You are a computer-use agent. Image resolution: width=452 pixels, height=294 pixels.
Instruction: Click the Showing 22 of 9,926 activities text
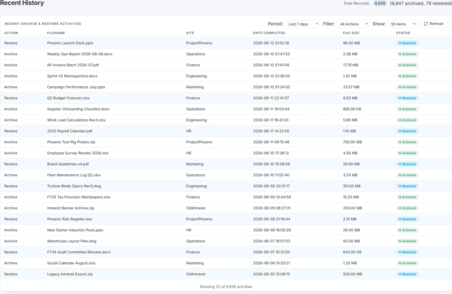click(x=226, y=287)
